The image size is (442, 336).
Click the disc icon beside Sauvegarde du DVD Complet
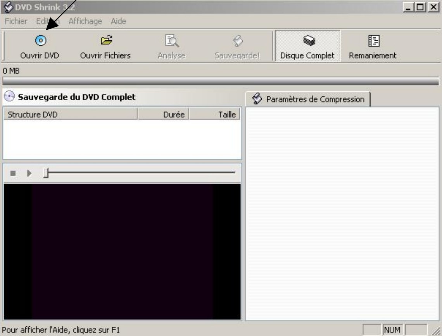(x=9, y=96)
